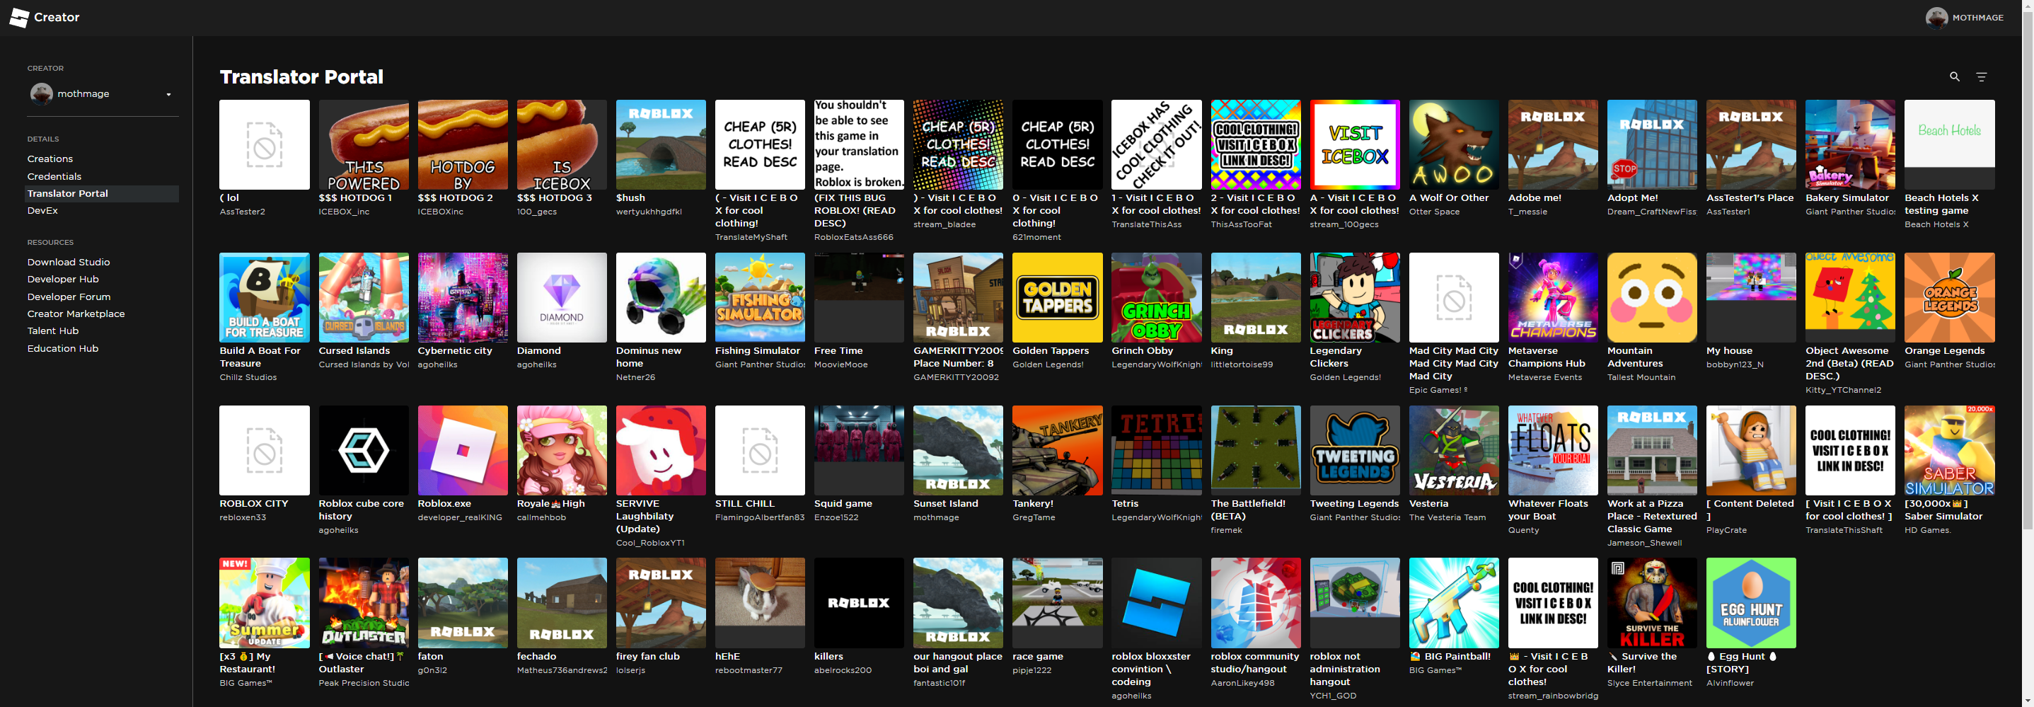Click the SERVIVE Laughbilaty (Update) icon
The width and height of the screenshot is (2034, 707).
tap(661, 450)
